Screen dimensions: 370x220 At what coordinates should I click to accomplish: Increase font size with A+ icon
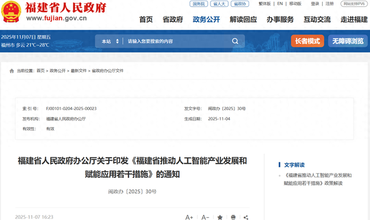[x=189, y=218]
